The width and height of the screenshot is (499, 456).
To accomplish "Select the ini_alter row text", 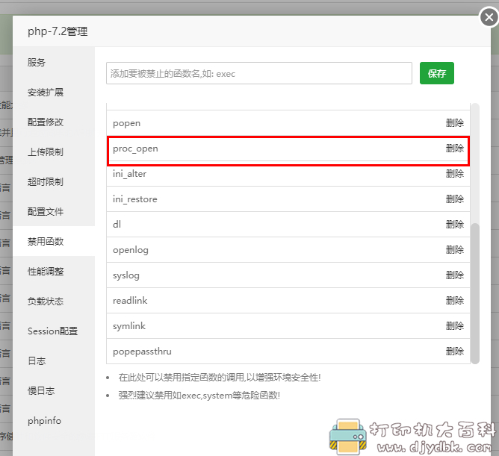I will tap(129, 174).
